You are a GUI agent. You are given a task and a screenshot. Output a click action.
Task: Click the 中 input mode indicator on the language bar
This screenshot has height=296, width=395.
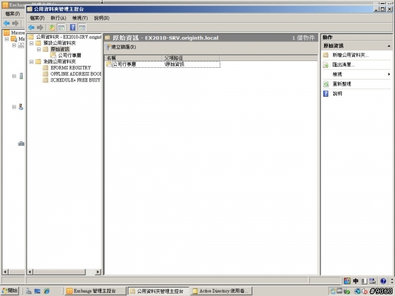(355, 281)
